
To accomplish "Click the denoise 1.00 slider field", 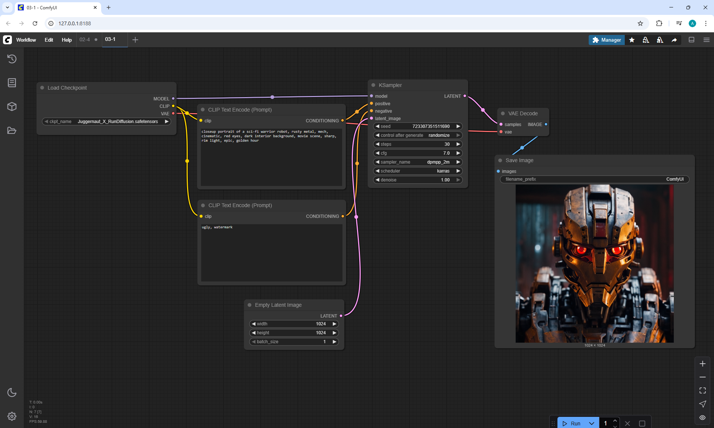I will pos(417,180).
